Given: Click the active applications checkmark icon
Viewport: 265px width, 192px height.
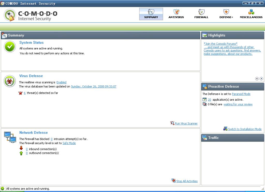Looking at the screenshot, I should pyautogui.click(x=204, y=100).
